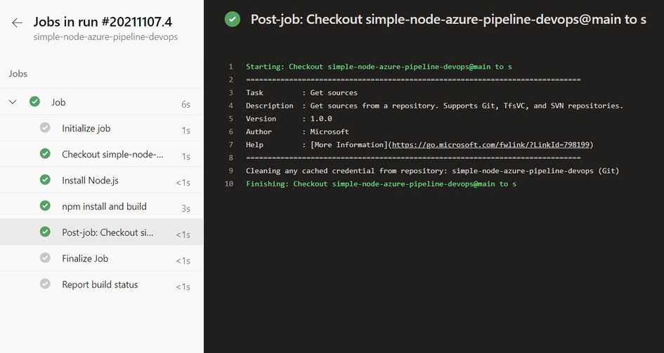
Task: Click the green check icon for npm install and build
Action: click(x=45, y=205)
